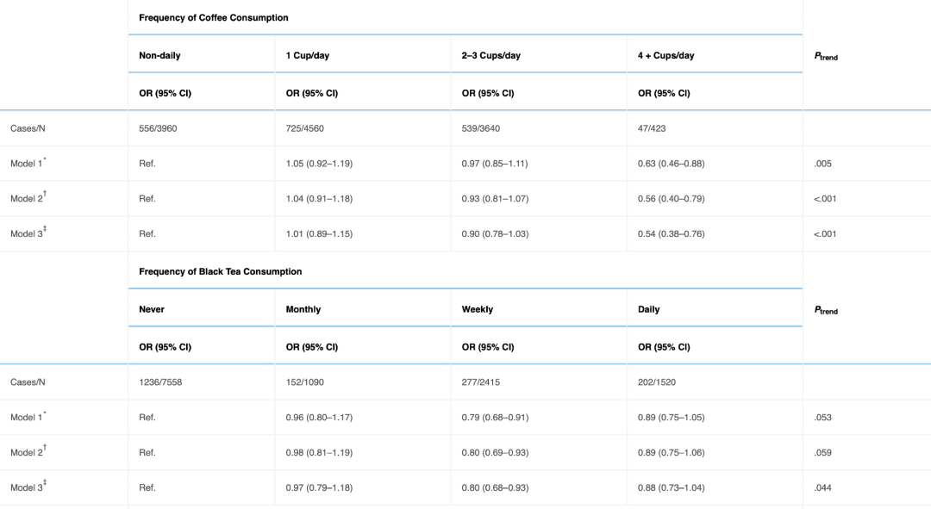The width and height of the screenshot is (931, 509).
Task: Click the Frequency of Coffee Consumption heading
Action: click(x=213, y=18)
